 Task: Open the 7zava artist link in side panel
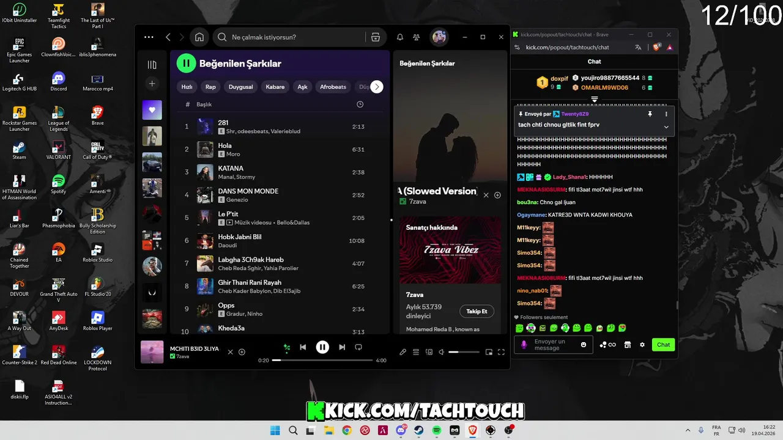418,202
